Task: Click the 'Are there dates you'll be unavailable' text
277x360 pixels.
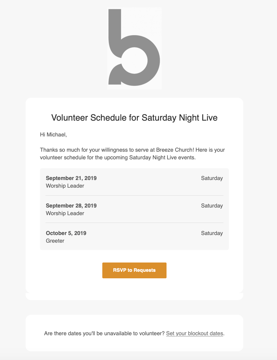Action: point(104,333)
